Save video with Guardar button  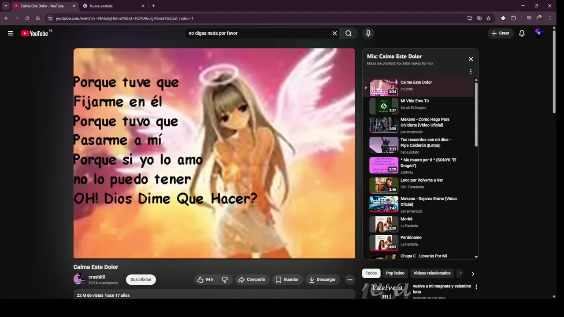click(x=287, y=280)
